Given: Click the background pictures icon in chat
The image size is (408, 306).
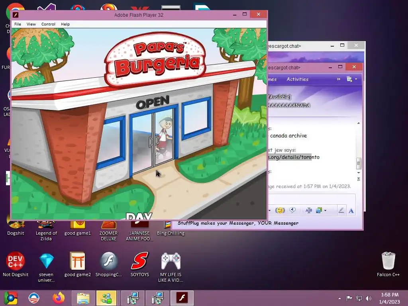Looking at the screenshot, I should (x=319, y=210).
